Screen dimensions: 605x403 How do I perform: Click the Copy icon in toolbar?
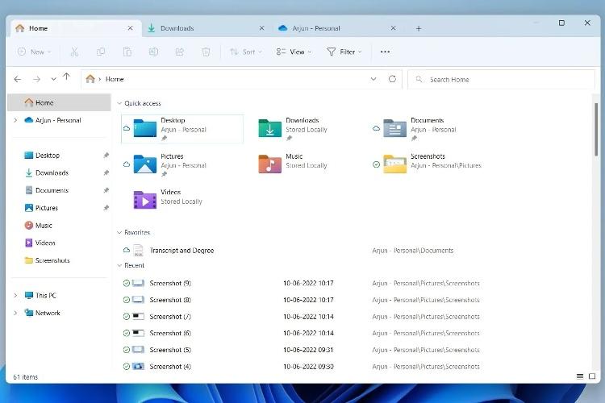(x=101, y=52)
